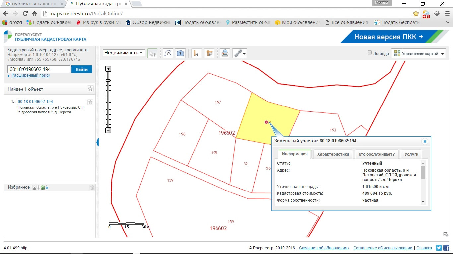Click the print map icon
This screenshot has height=254, width=453.
point(225,53)
